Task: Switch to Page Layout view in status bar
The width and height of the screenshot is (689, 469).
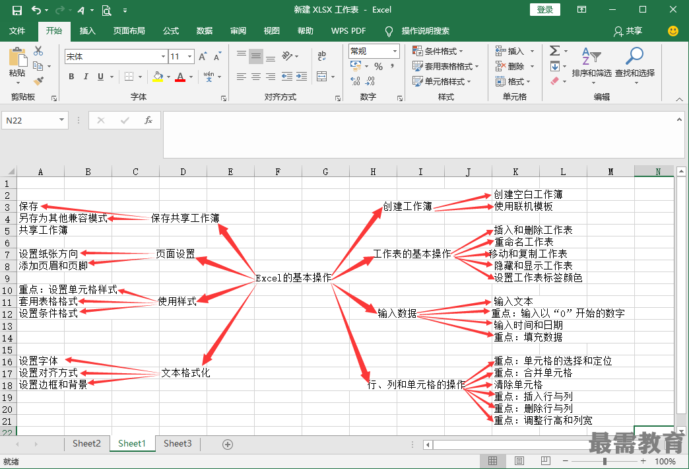Action: coord(519,461)
